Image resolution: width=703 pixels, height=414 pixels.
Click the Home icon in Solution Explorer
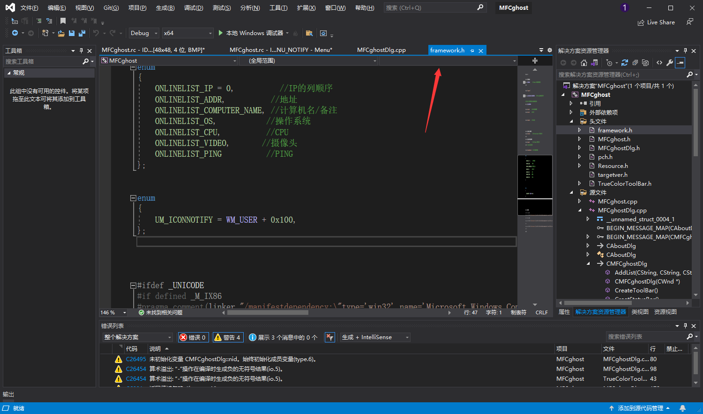point(583,63)
